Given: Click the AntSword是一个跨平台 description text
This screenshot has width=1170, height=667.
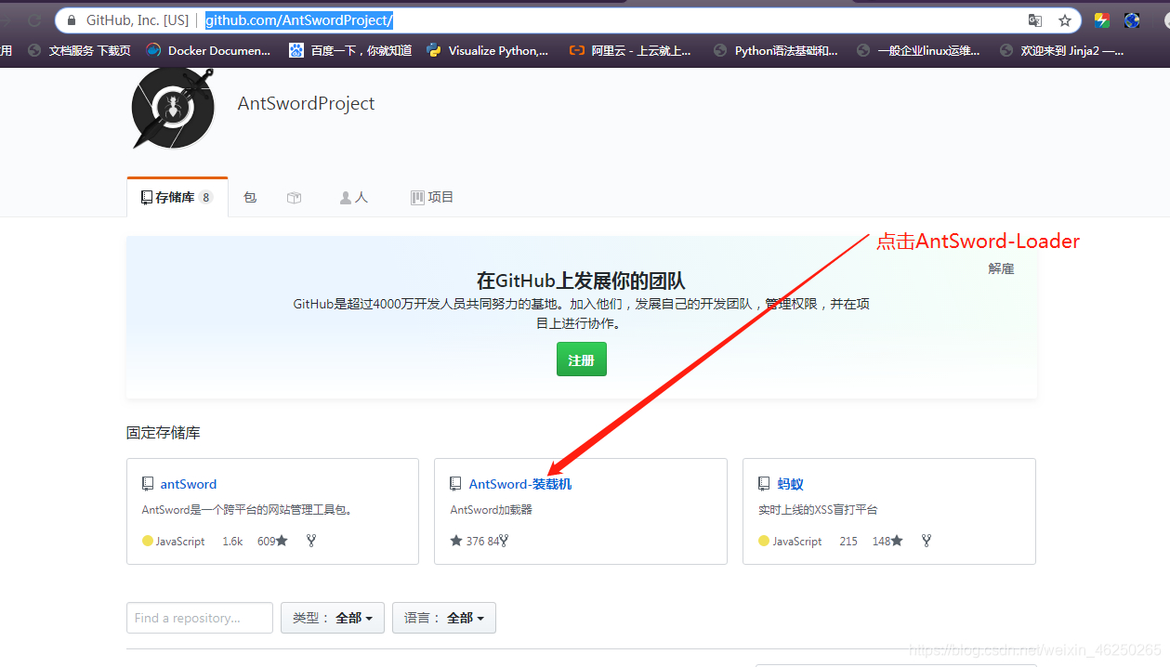Looking at the screenshot, I should click(x=247, y=510).
